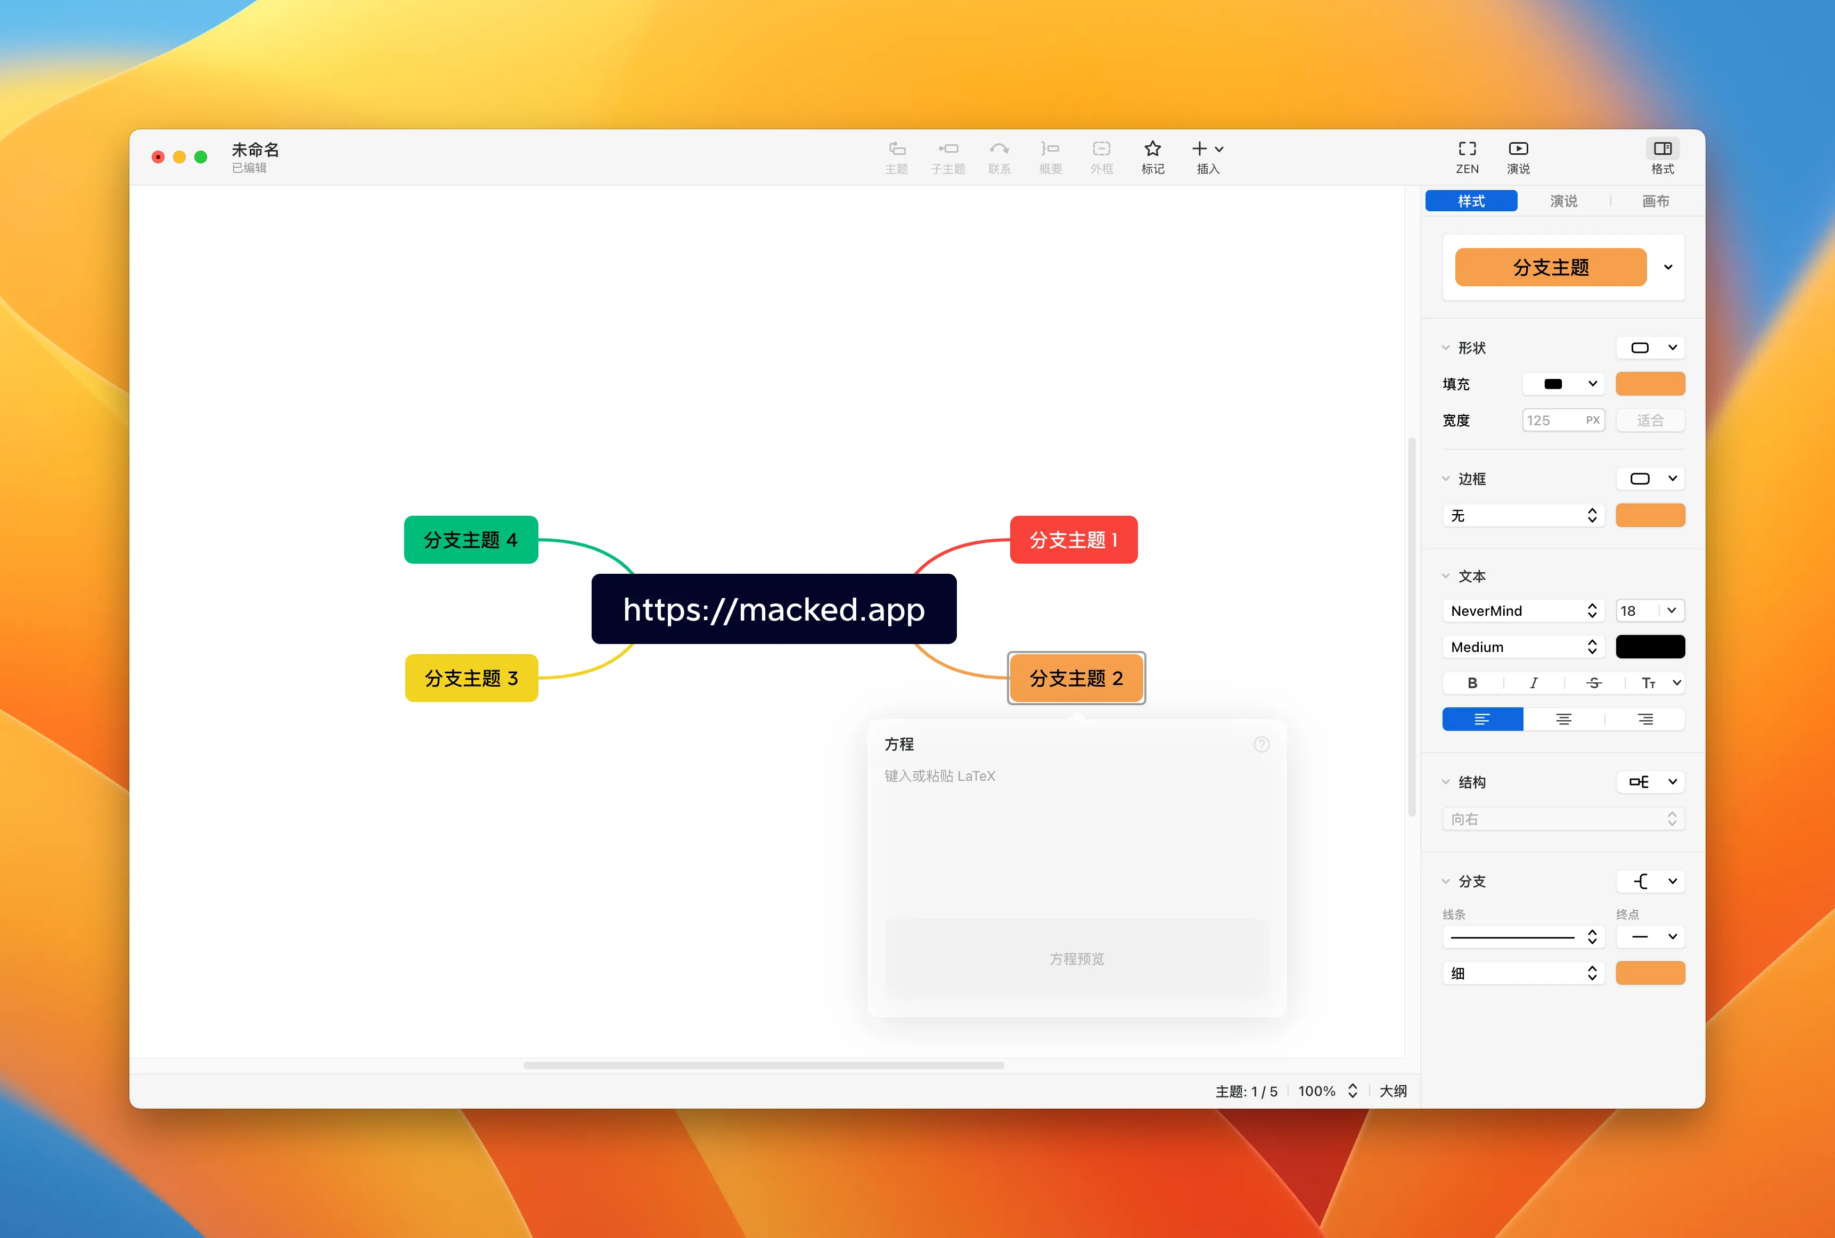Toggle italic text formatting
Viewport: 1835px width, 1238px height.
pos(1534,682)
